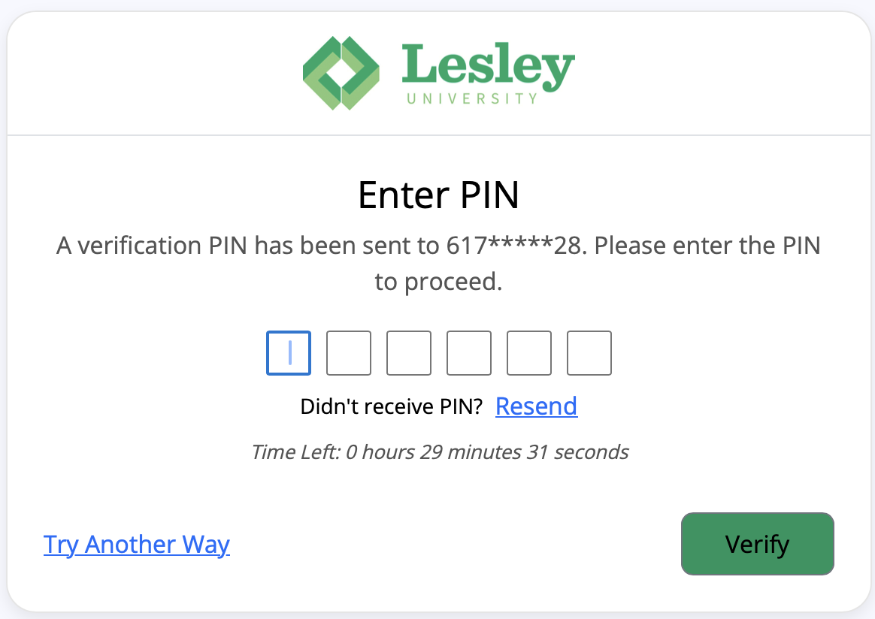Click the Verify button

(x=757, y=543)
